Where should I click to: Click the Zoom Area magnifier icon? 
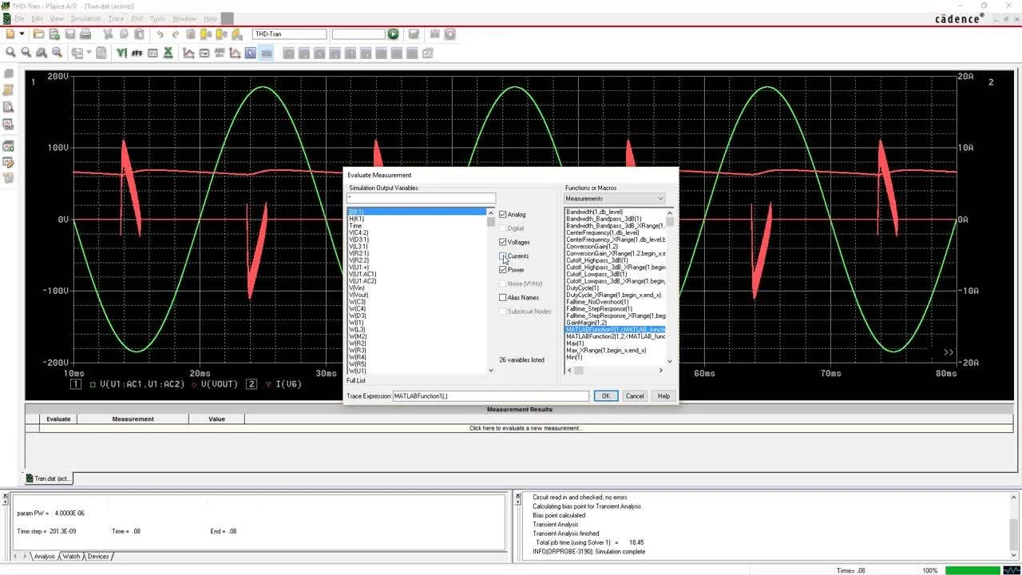pos(42,53)
